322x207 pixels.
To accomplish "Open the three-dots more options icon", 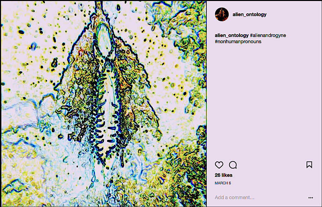I will pos(311,198).
